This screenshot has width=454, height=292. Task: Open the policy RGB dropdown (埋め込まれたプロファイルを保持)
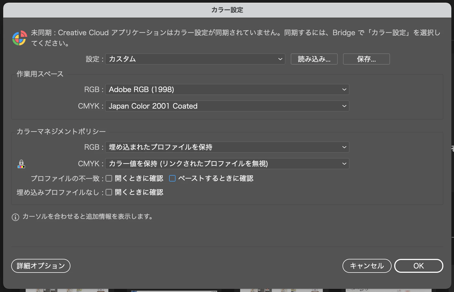(227, 147)
